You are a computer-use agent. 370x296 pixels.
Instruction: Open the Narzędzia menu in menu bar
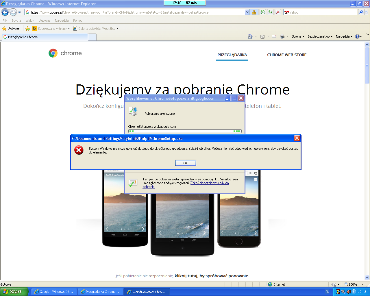62,21
